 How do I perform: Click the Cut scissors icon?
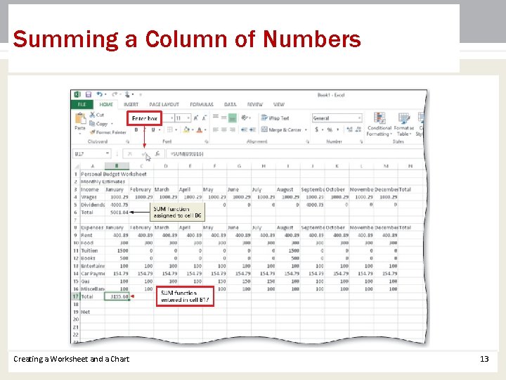[92, 115]
